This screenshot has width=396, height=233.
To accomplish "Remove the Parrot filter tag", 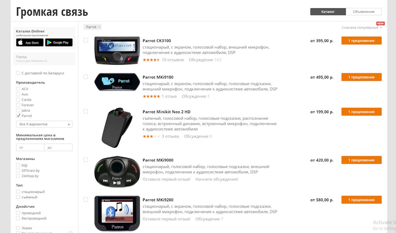I will 99,27.
